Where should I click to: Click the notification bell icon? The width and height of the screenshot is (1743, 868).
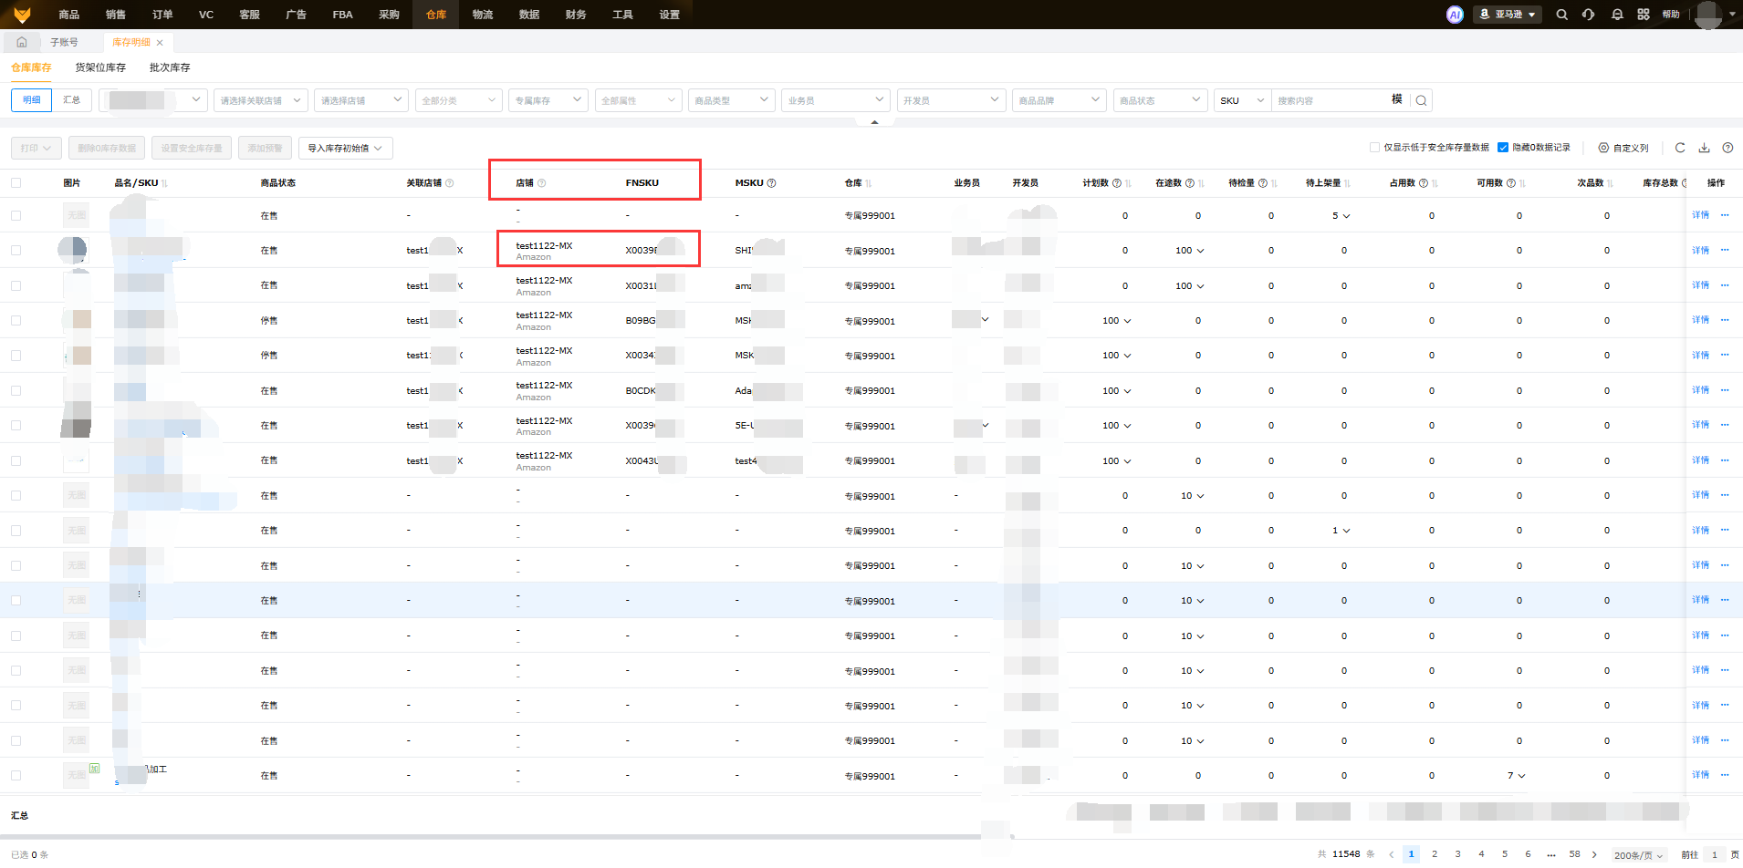click(x=1617, y=15)
